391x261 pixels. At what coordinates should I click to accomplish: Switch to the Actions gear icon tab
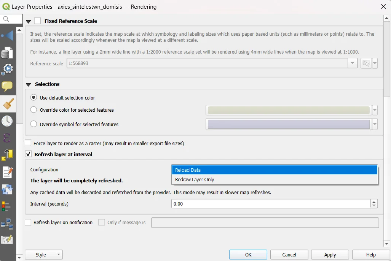(x=7, y=70)
